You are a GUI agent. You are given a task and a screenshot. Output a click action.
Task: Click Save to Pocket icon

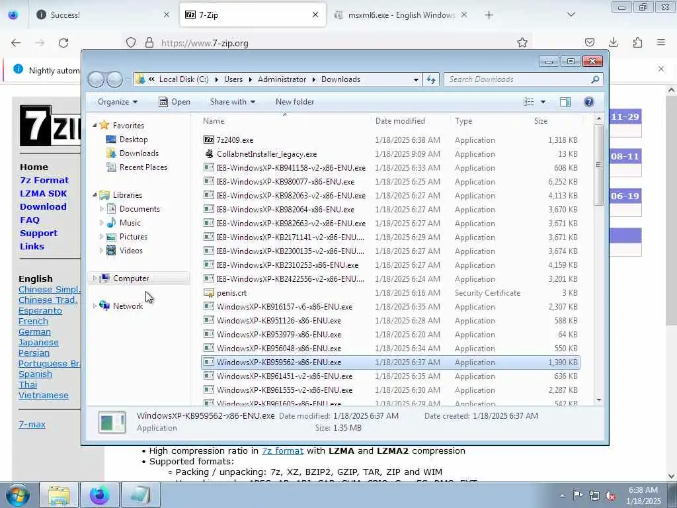tap(589, 42)
